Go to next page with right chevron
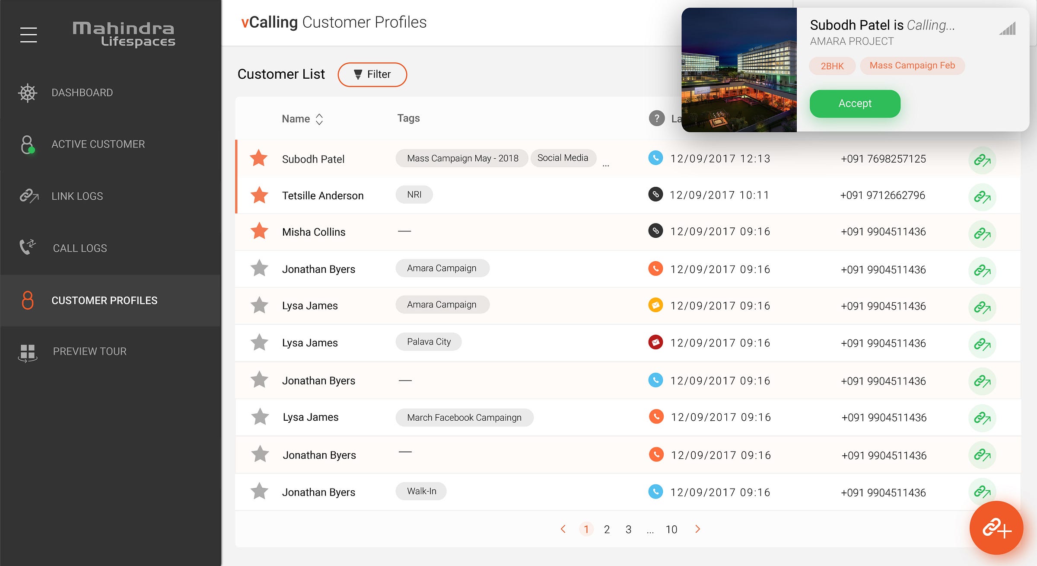The width and height of the screenshot is (1037, 566). coord(697,529)
